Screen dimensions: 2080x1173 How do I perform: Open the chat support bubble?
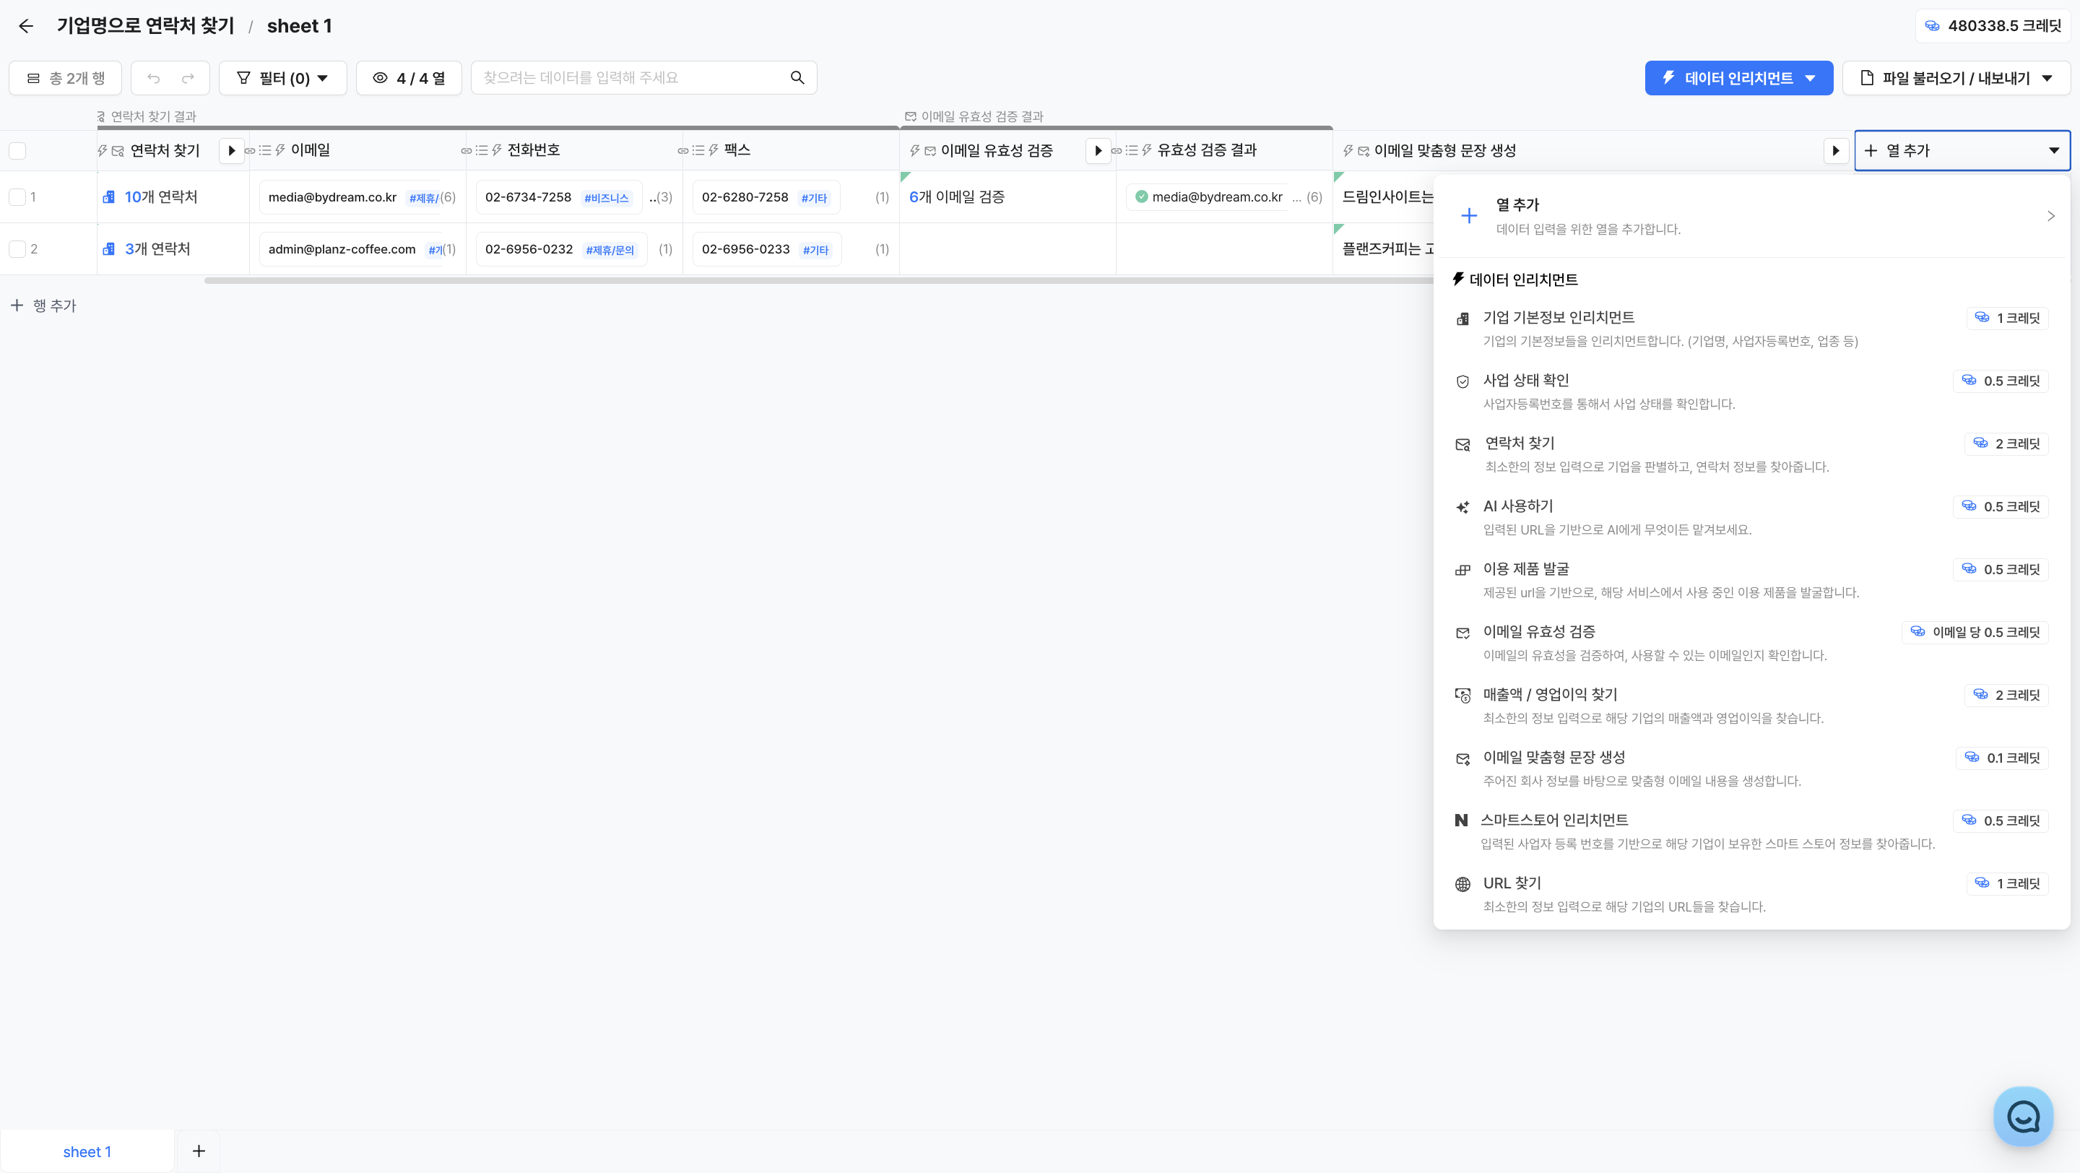[2023, 1117]
